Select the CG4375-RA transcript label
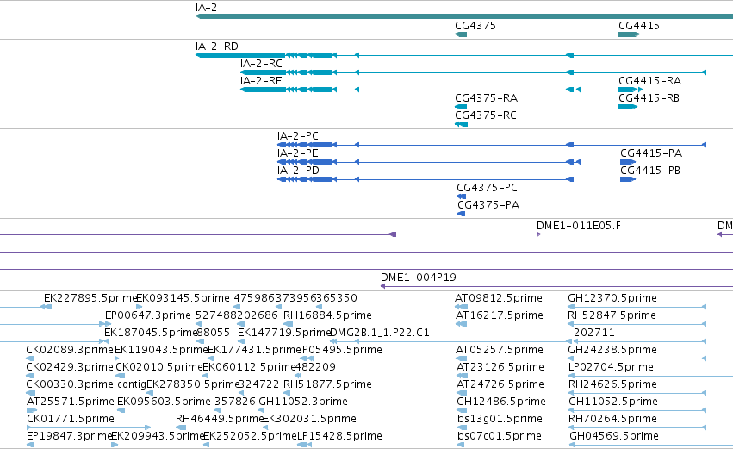Image resolution: width=733 pixels, height=449 pixels. [486, 98]
